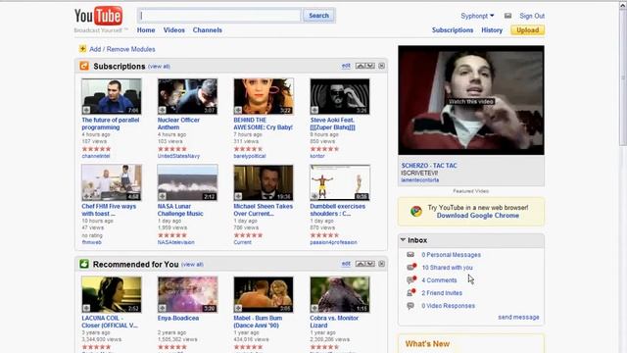Click edit in Subscriptions module header
627x353 pixels.
click(346, 66)
